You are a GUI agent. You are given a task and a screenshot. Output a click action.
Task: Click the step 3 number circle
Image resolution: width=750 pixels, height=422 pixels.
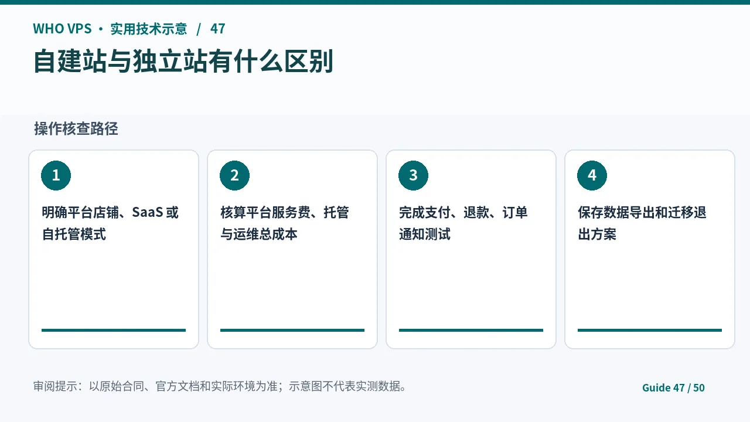pos(413,175)
